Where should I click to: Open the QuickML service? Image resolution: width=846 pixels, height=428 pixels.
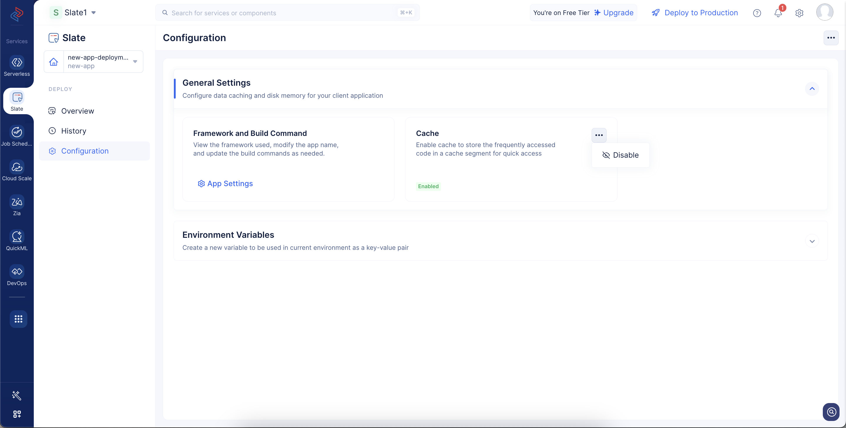(x=17, y=241)
